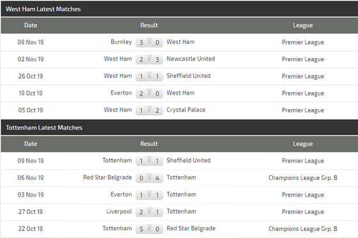Open the Crystal Palace team link
Viewport: 358px width, 238px height.
coord(186,110)
